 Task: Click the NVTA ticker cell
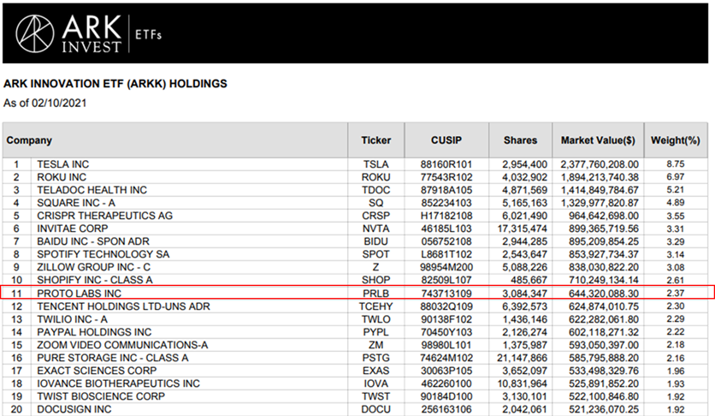pyautogui.click(x=376, y=228)
